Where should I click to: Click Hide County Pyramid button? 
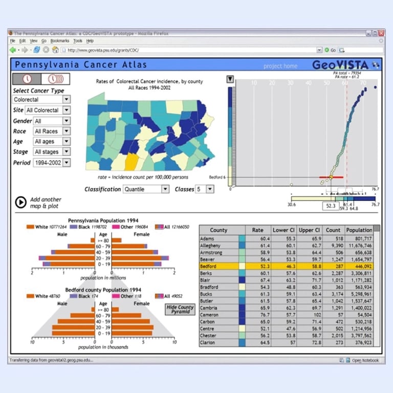point(180,309)
